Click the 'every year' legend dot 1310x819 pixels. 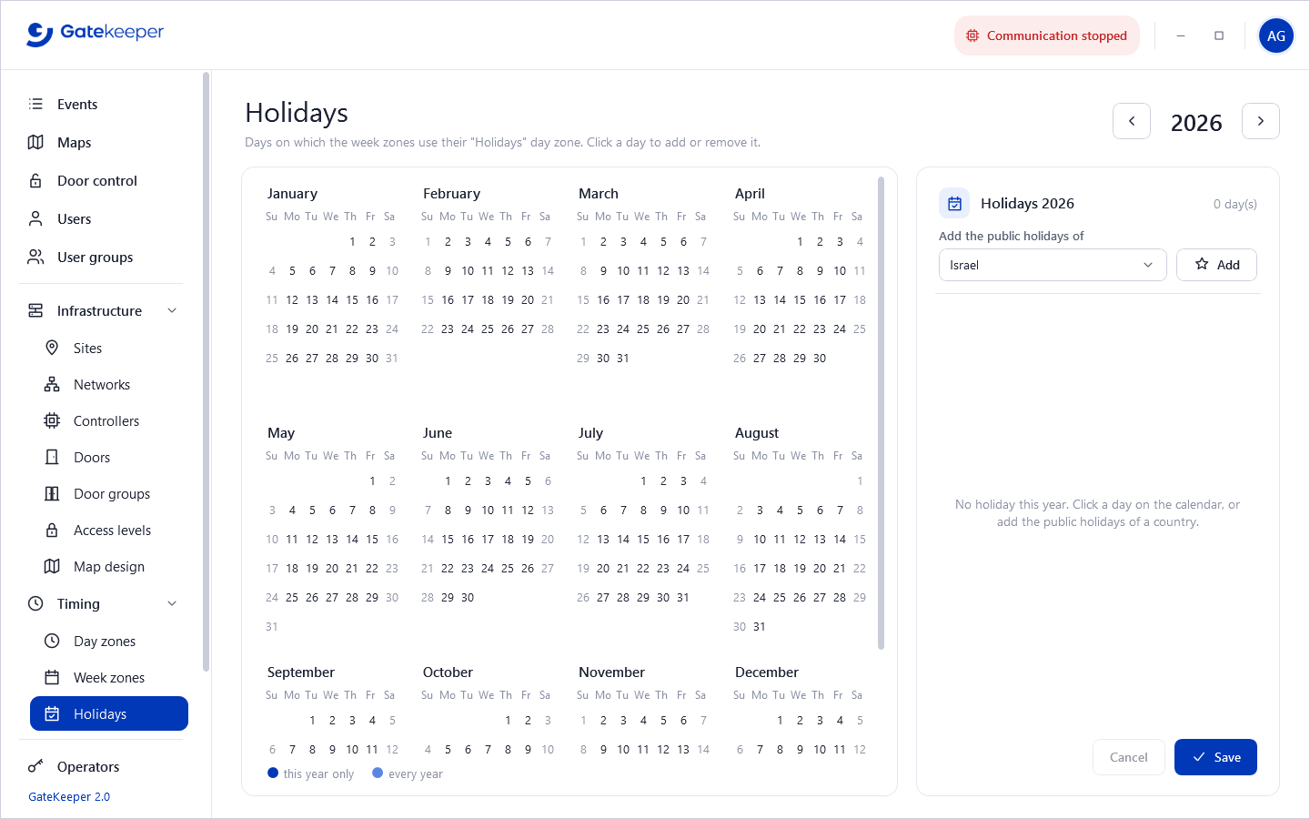pos(378,773)
